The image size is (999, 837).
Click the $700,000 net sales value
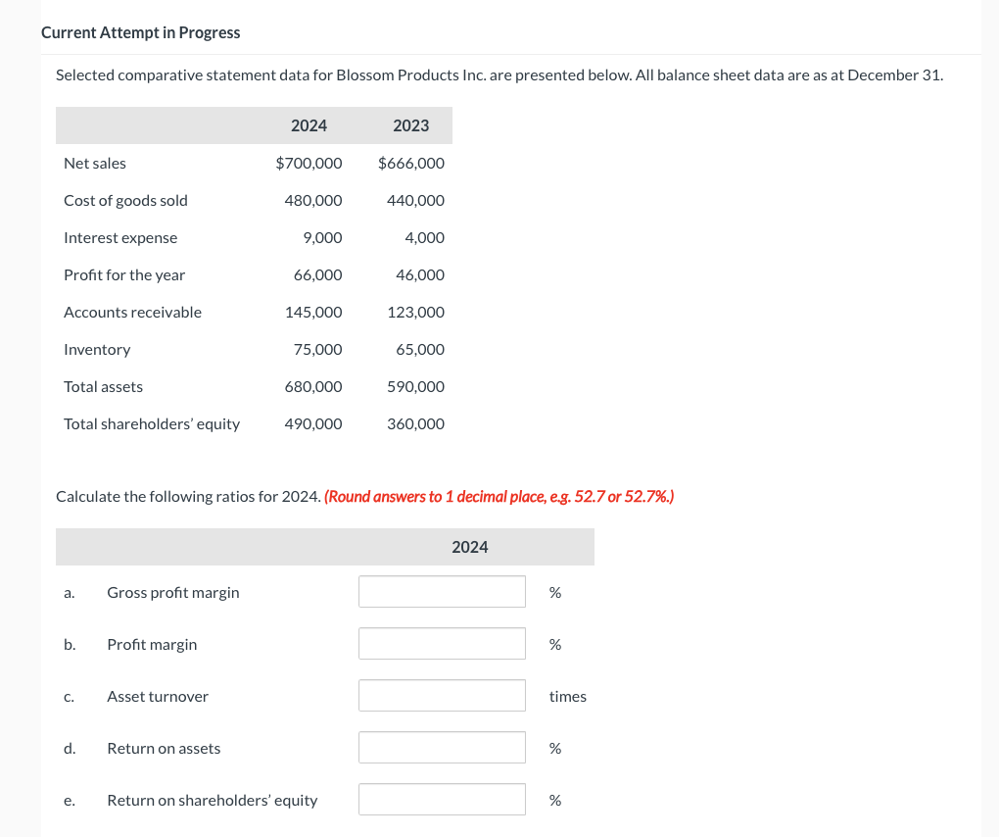pyautogui.click(x=309, y=163)
